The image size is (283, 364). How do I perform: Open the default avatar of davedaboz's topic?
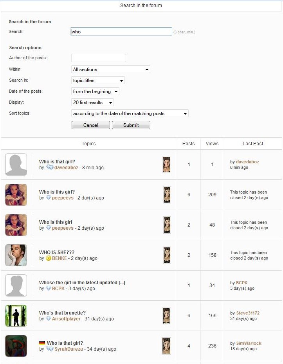coord(16,165)
